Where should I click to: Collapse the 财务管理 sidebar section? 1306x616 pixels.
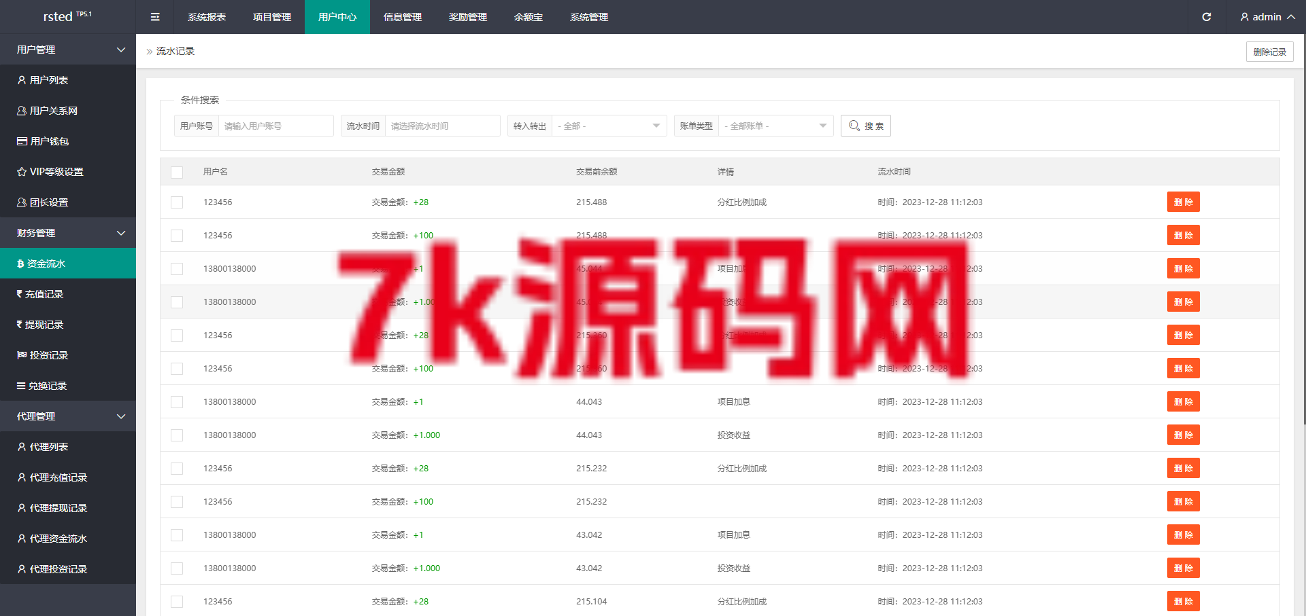click(x=68, y=233)
